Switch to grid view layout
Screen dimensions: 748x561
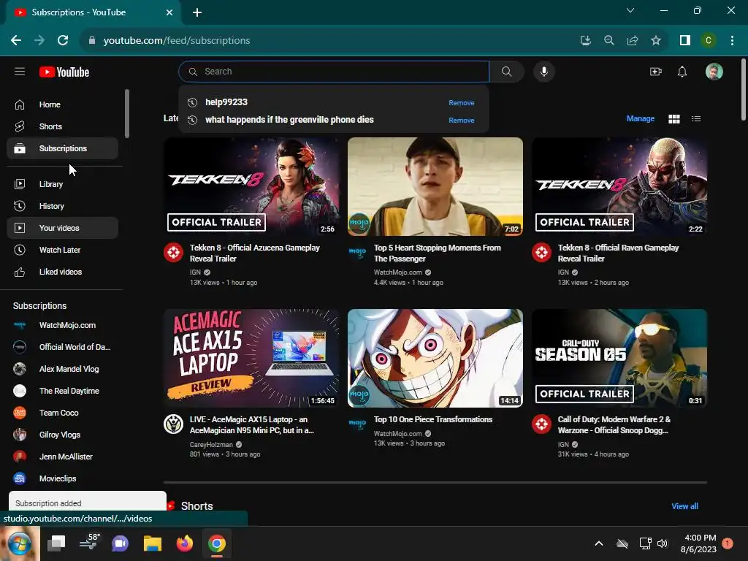(674, 119)
